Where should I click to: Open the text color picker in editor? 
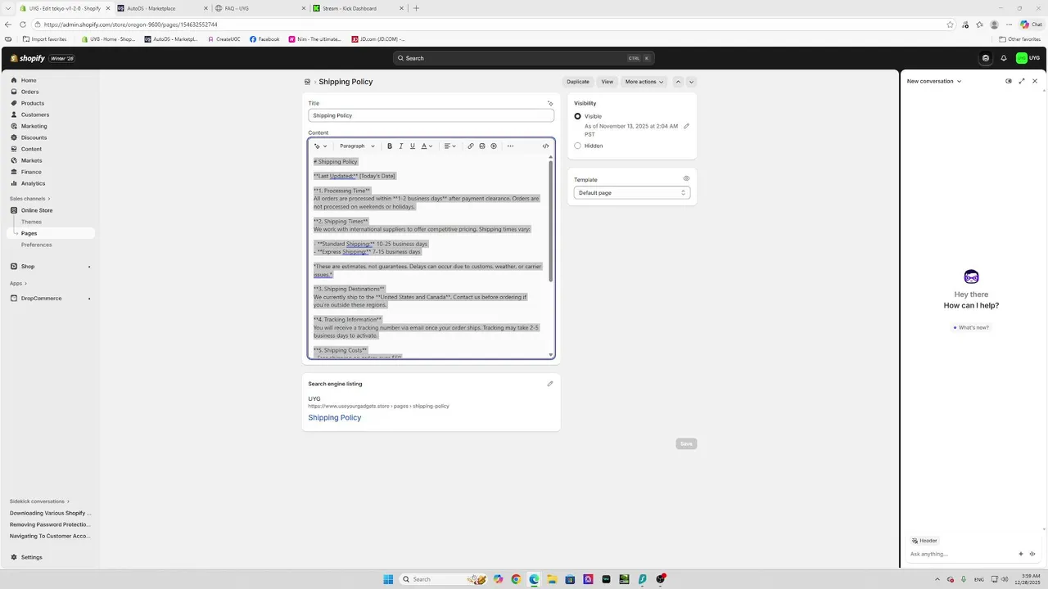coord(427,146)
